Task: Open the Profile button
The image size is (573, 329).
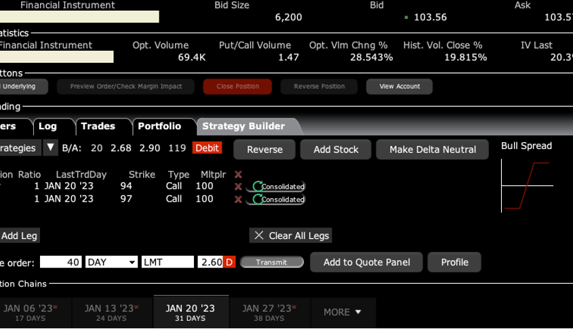Action: click(x=454, y=262)
